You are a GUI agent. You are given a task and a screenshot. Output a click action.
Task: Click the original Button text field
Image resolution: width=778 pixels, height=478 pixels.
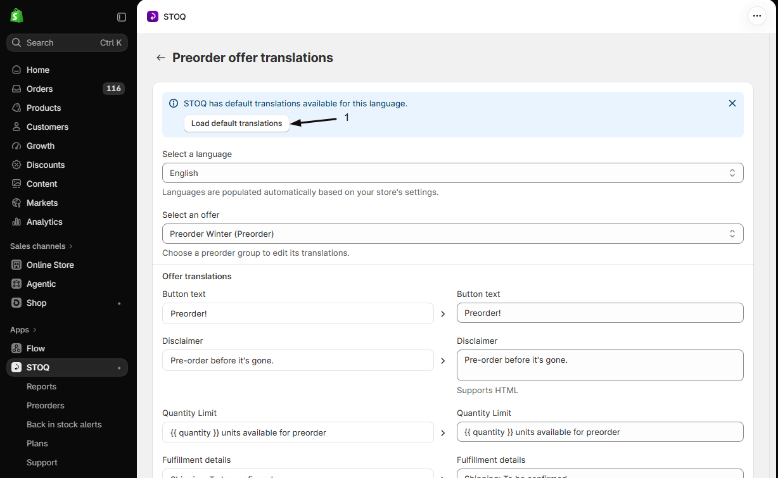click(298, 313)
